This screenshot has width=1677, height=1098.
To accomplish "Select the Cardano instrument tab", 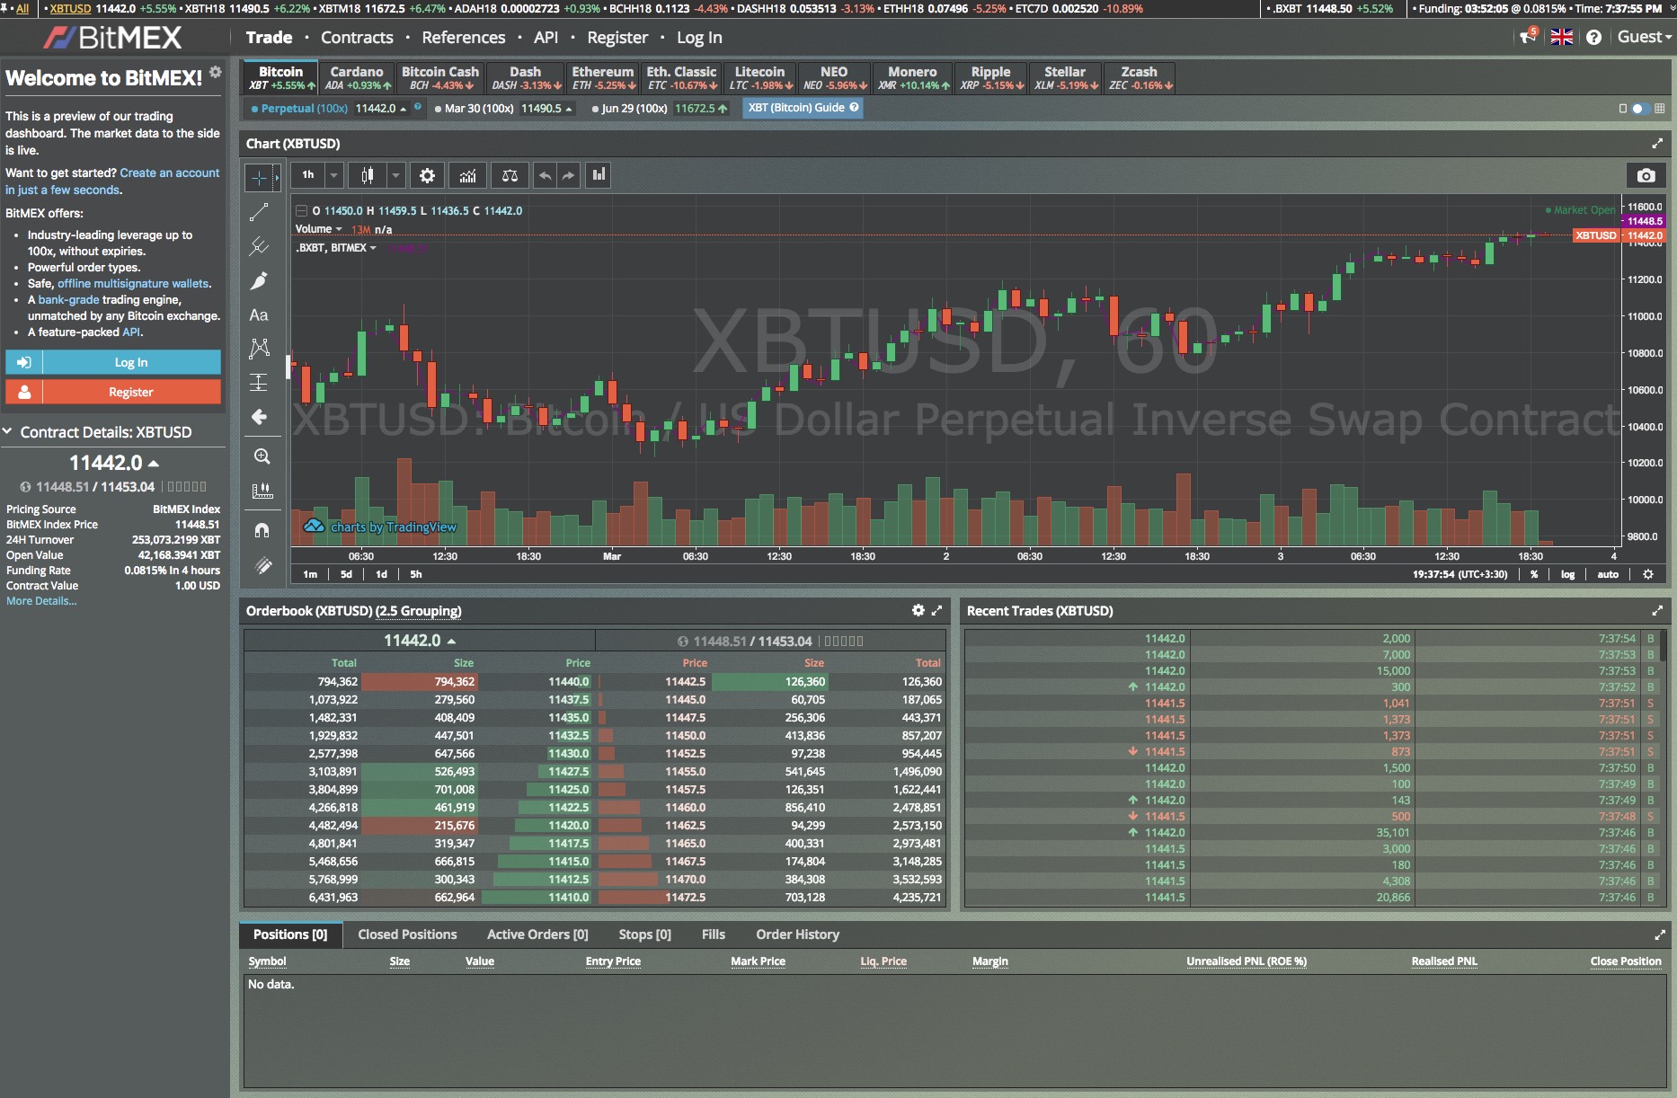I will point(357,77).
